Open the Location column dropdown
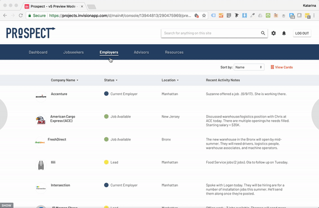This screenshot has height=208, width=319. 170,80
